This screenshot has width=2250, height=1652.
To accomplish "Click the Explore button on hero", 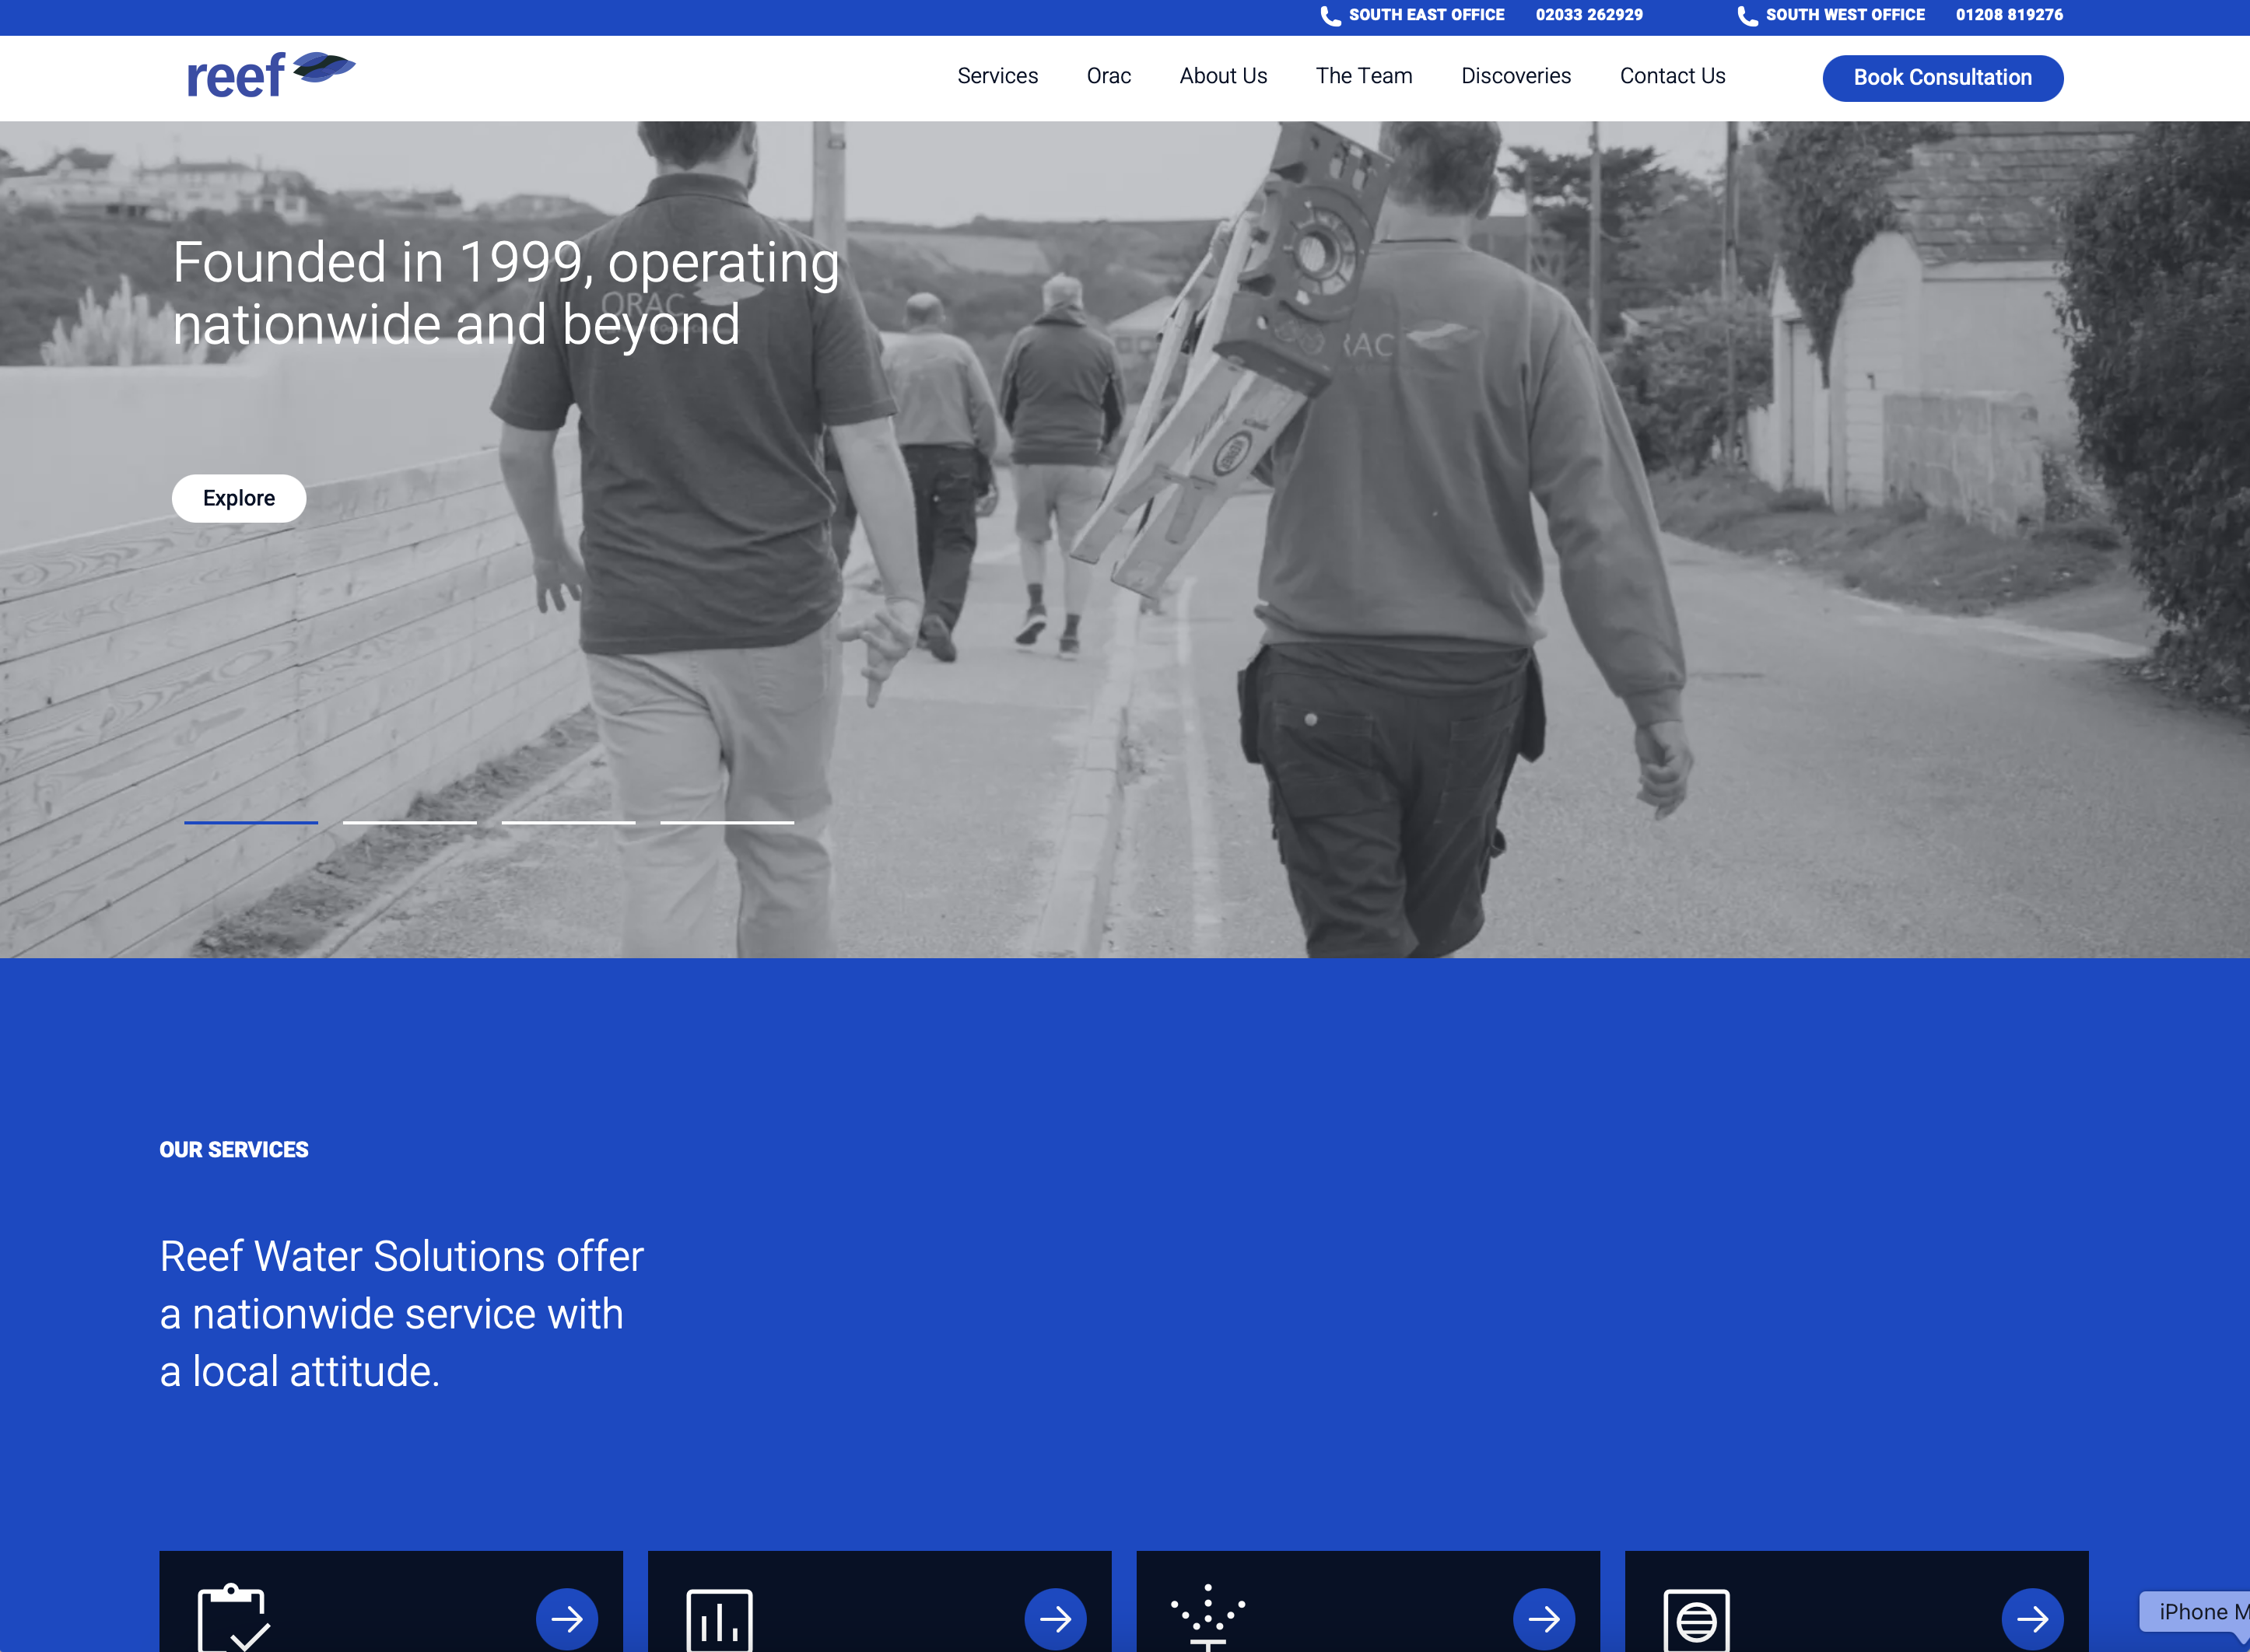I will tap(239, 498).
